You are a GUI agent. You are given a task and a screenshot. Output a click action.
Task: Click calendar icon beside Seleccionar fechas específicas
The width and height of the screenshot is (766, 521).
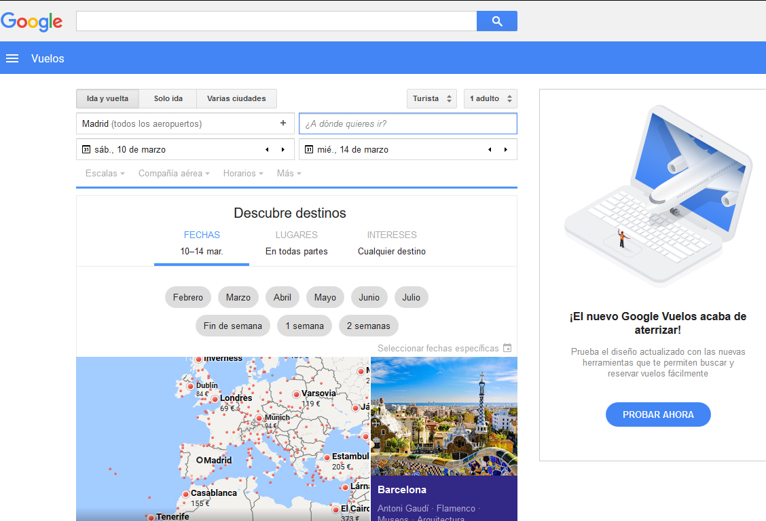[x=507, y=348]
